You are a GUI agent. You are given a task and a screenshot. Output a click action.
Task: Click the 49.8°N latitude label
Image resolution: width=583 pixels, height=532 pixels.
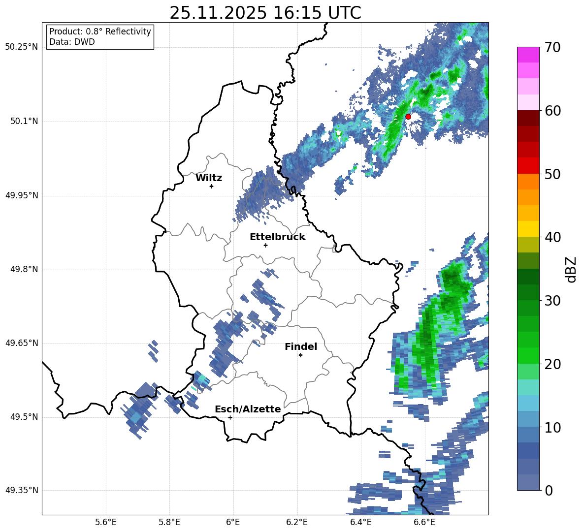point(24,269)
